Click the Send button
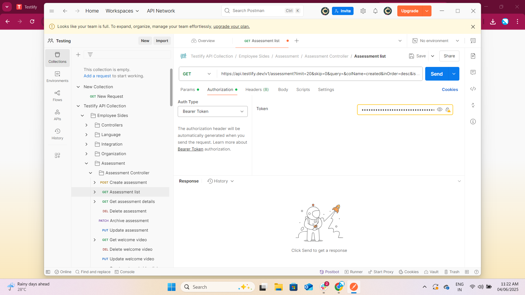This screenshot has width=525, height=295. coord(436,74)
